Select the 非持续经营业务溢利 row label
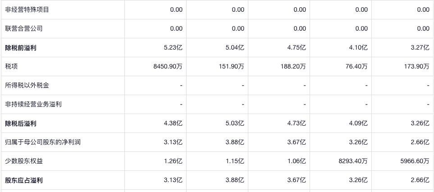This screenshot has width=434, height=192. tap(33, 104)
